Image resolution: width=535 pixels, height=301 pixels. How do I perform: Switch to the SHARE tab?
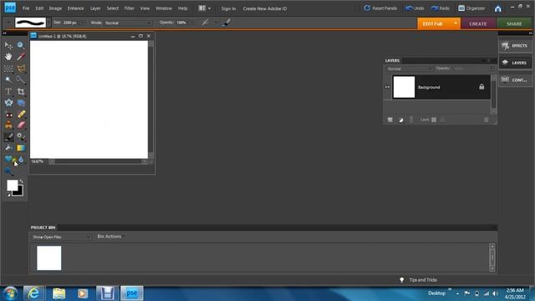[x=514, y=23]
